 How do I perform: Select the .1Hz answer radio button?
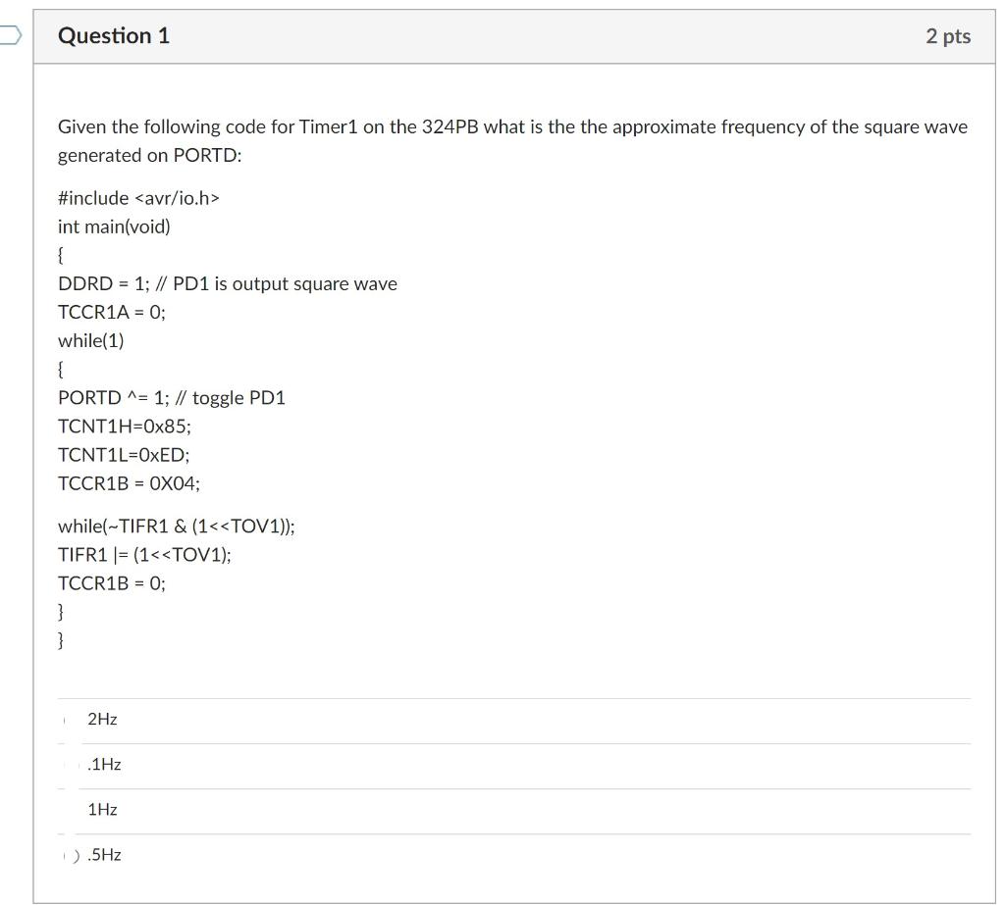pos(67,764)
